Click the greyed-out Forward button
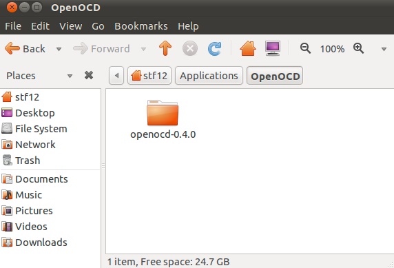394x268 pixels. tap(101, 48)
